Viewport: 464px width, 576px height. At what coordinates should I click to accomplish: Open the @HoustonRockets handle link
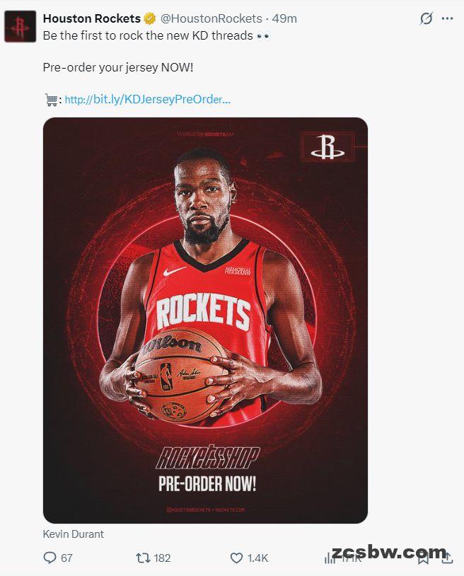[211, 18]
